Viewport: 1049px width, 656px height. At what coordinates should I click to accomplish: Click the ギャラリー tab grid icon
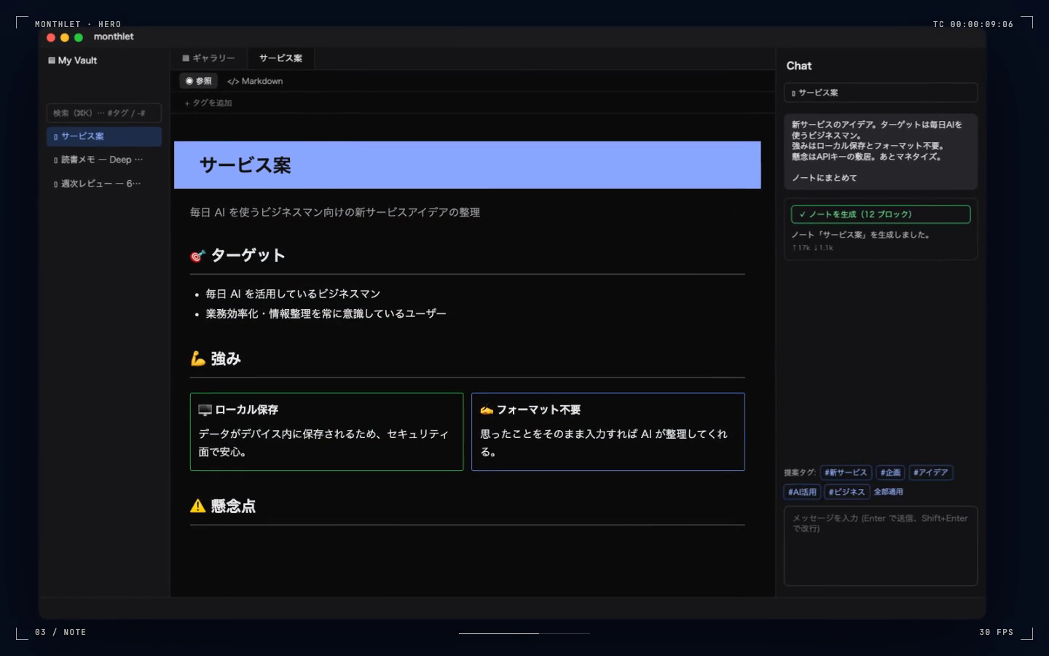coord(186,58)
